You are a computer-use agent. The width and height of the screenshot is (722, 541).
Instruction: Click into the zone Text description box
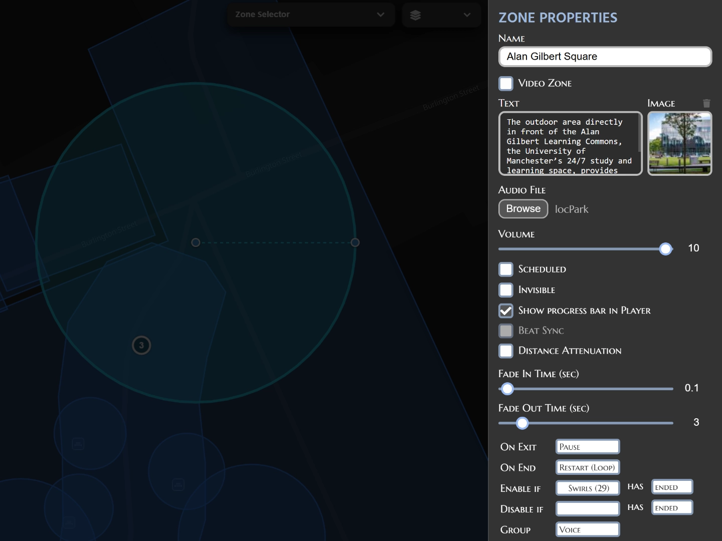(571, 144)
